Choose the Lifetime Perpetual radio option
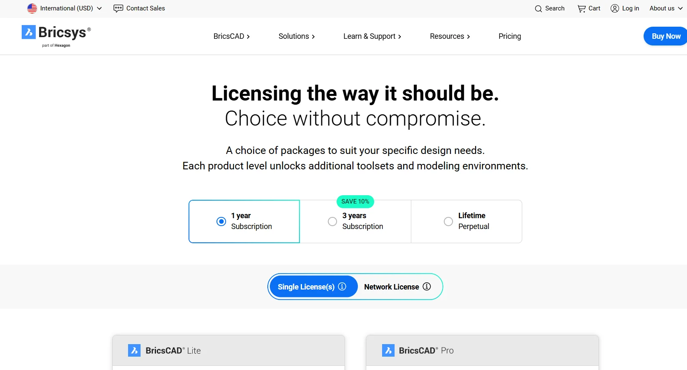 (x=448, y=221)
